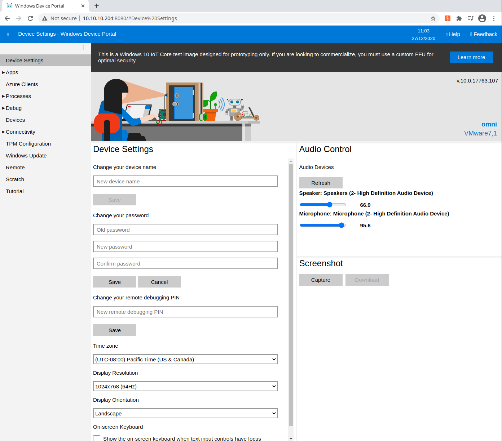
Task: Click the orange extension icon in toolbar
Action: pyautogui.click(x=448, y=18)
